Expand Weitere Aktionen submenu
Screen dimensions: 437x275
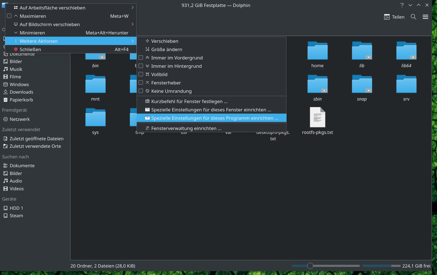[x=71, y=41]
